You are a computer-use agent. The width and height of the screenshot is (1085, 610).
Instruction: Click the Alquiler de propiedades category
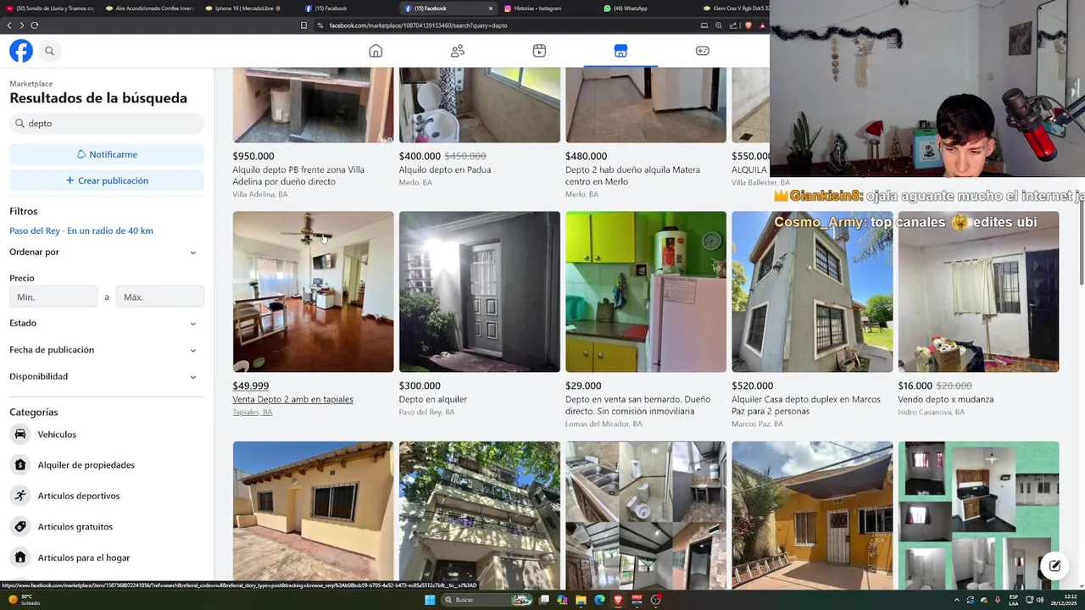click(107, 464)
